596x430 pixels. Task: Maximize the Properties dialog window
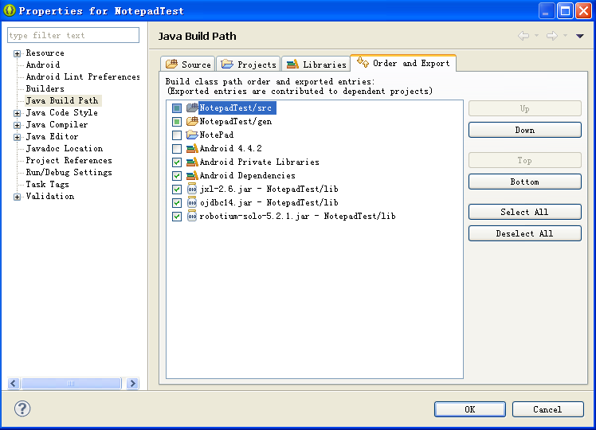(x=565, y=10)
